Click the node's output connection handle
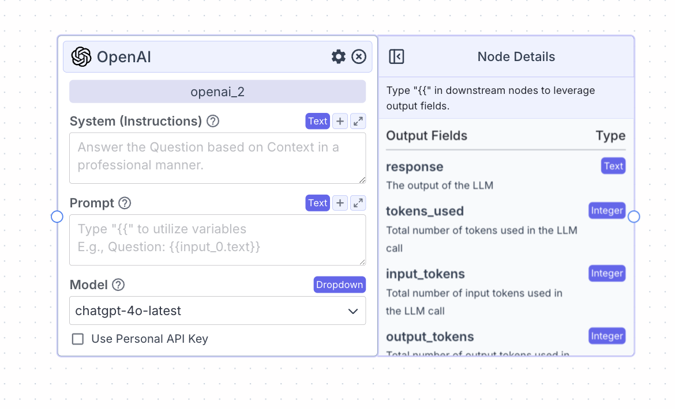 [x=633, y=217]
